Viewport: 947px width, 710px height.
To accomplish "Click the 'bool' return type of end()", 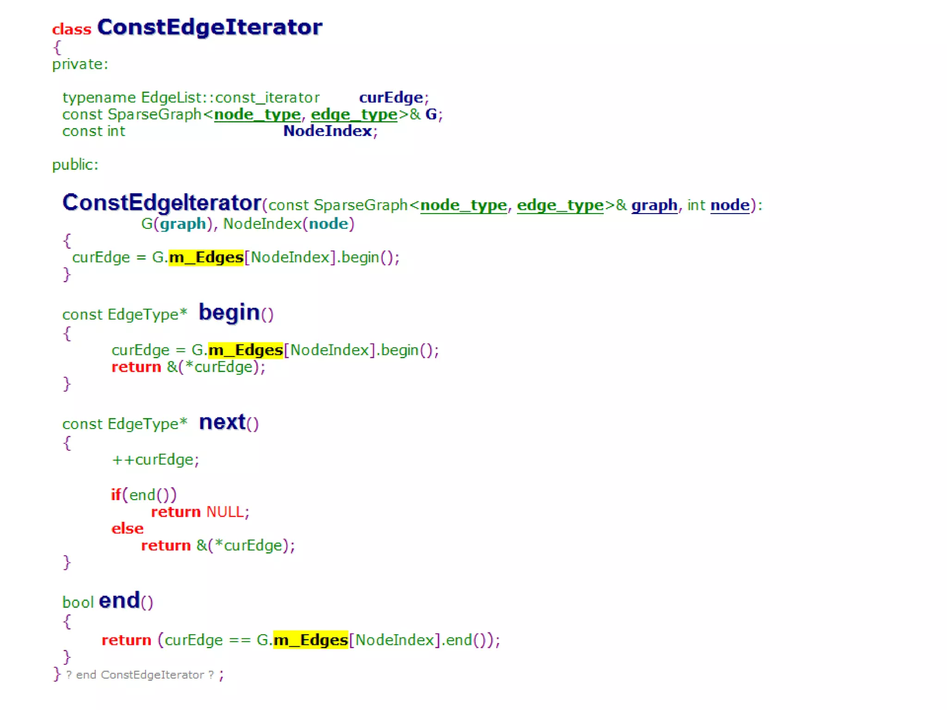I will (78, 602).
